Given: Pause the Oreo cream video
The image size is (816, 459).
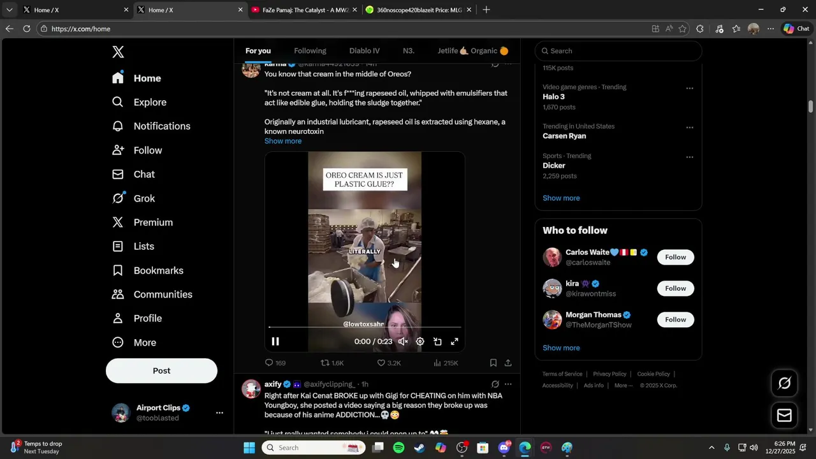Looking at the screenshot, I should pos(275,342).
